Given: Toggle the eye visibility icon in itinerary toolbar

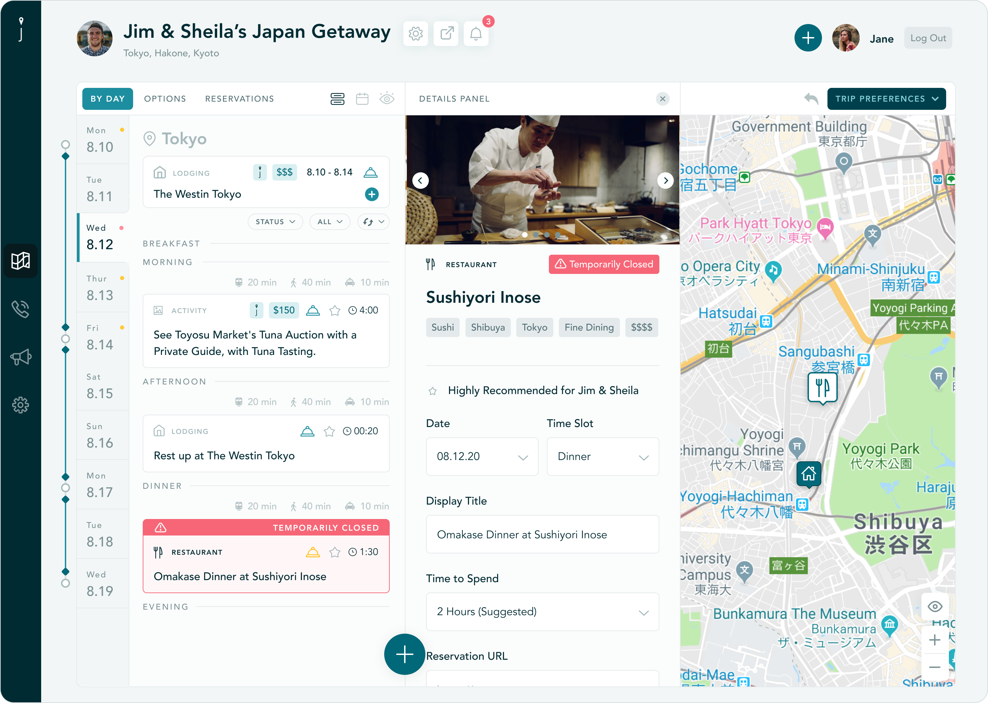Looking at the screenshot, I should pos(387,99).
